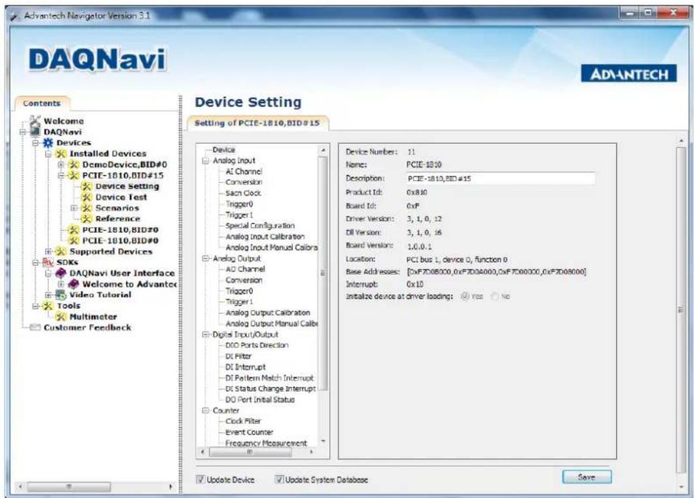Select Device node in settings tree
Viewport: 694px width, 498px height.
[x=223, y=150]
